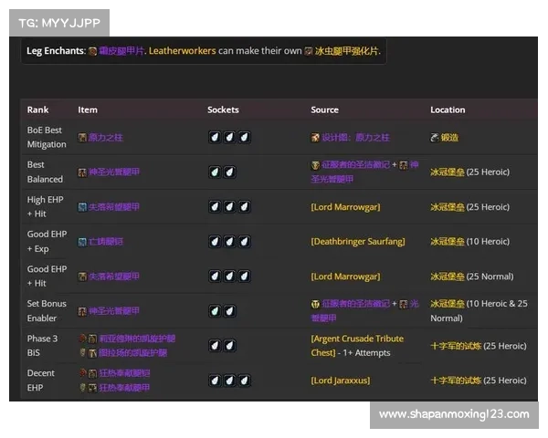Click first socket gem in BoE Best Mitigation row
The width and height of the screenshot is (548, 438).
tap(215, 137)
